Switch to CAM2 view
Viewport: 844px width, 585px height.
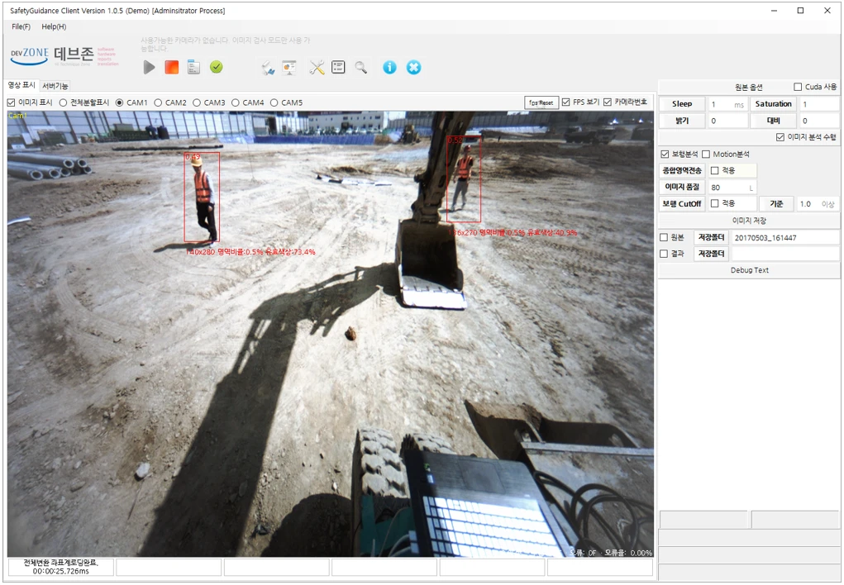[x=158, y=102]
